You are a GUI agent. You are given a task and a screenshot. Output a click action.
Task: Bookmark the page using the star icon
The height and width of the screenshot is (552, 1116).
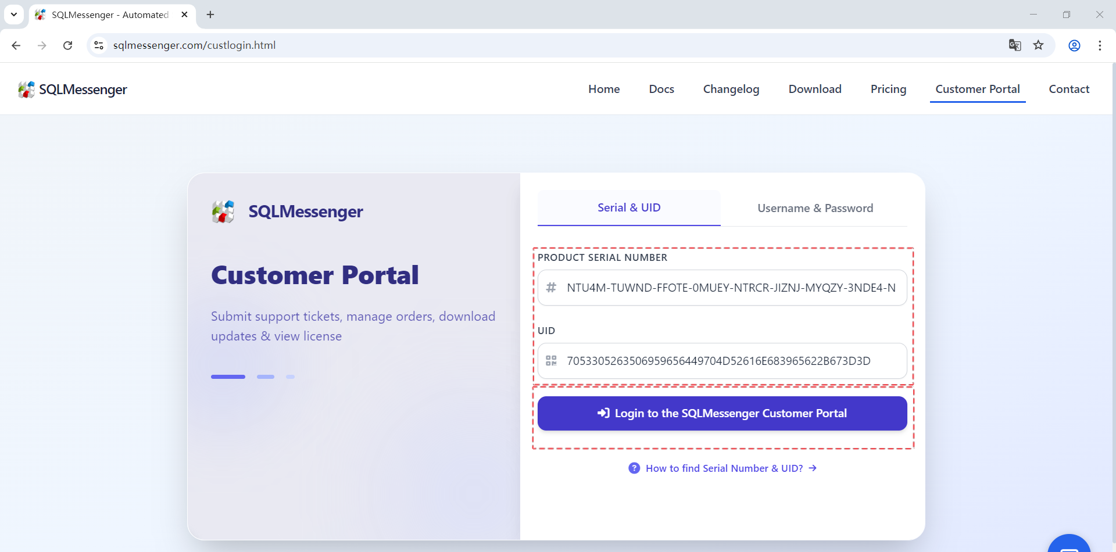pyautogui.click(x=1039, y=45)
